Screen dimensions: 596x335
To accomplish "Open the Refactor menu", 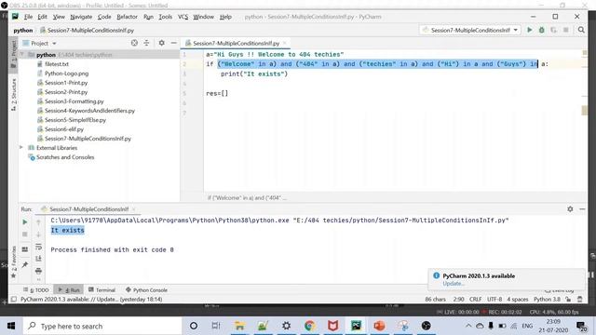I will 127,17.
